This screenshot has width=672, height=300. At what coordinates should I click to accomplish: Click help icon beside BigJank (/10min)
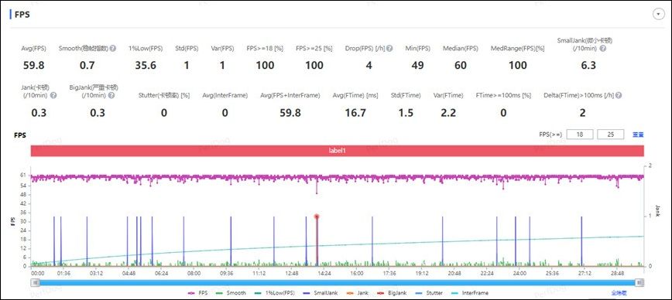point(111,95)
